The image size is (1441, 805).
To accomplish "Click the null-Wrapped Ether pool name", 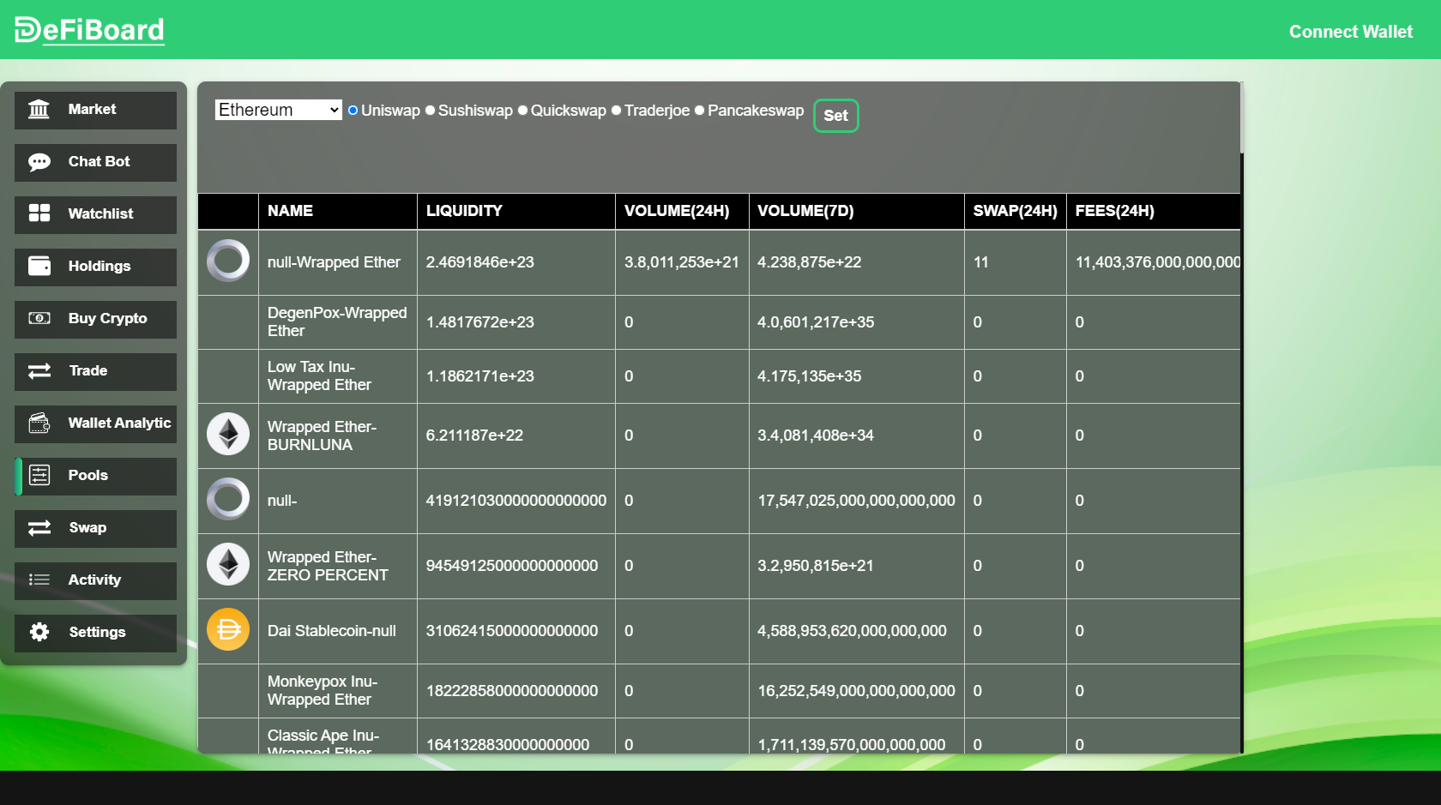I will [334, 262].
